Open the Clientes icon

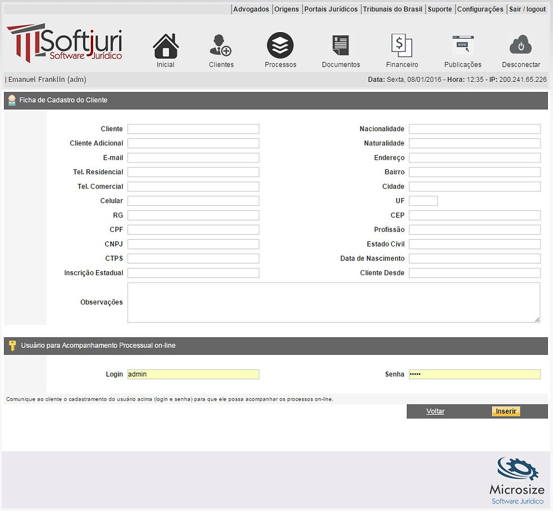pyautogui.click(x=221, y=46)
